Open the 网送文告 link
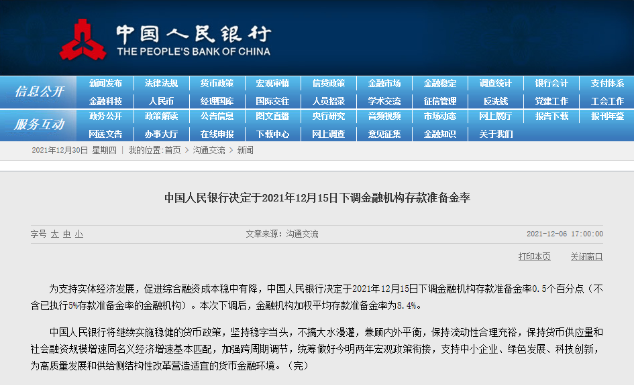Image resolution: width=634 pixels, height=385 pixels. (x=105, y=134)
